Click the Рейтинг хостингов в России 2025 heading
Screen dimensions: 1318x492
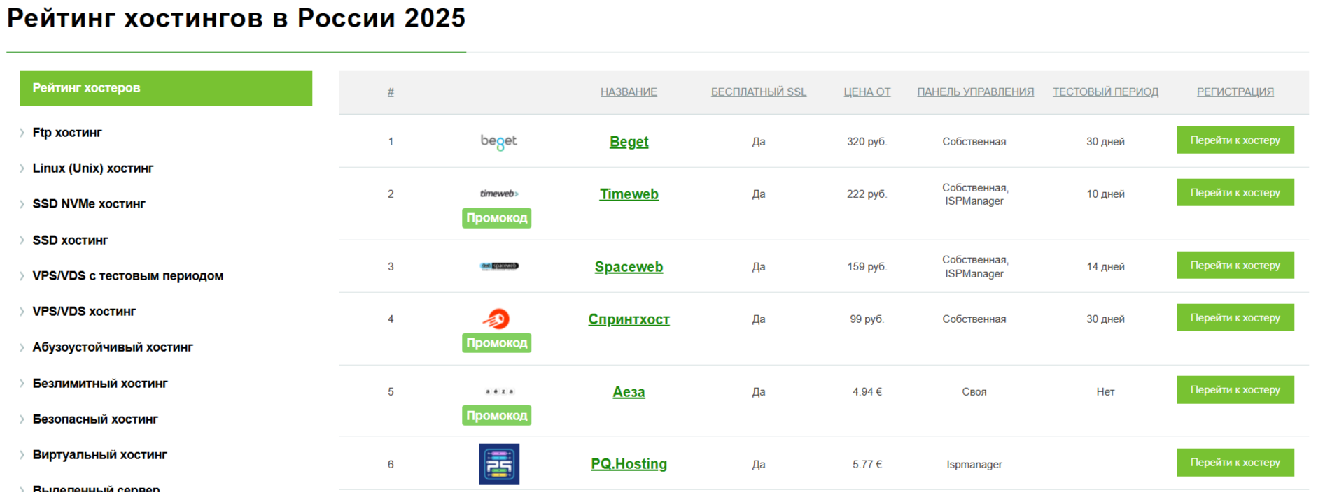[236, 18]
